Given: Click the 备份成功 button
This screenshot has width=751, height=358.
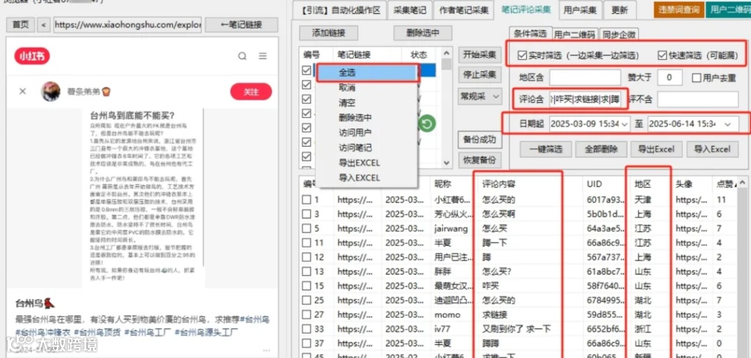Looking at the screenshot, I should (x=479, y=140).
